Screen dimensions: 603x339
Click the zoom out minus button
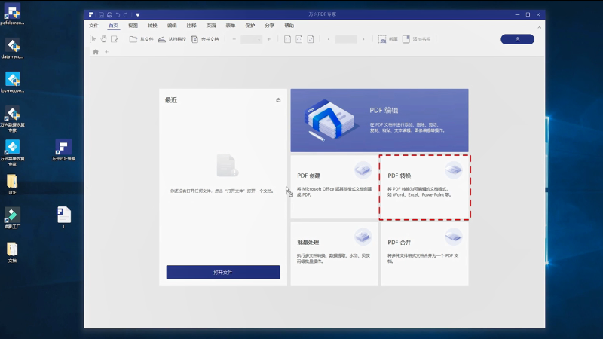(x=234, y=39)
